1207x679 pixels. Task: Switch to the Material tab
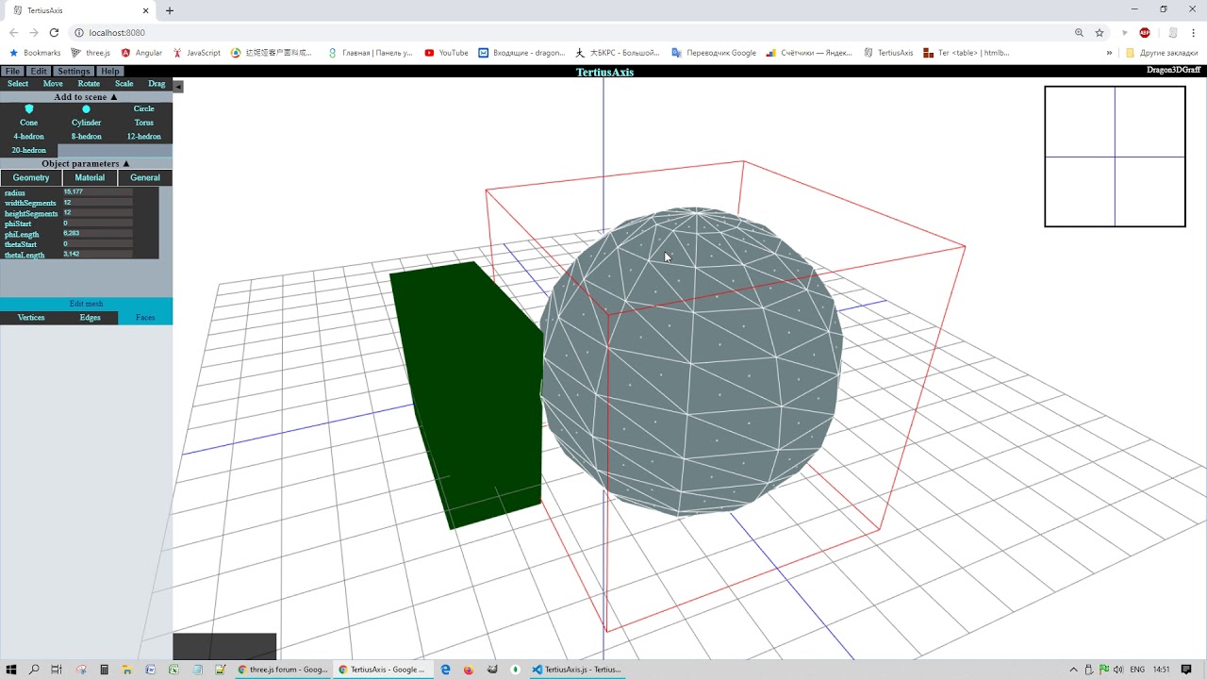(x=90, y=177)
